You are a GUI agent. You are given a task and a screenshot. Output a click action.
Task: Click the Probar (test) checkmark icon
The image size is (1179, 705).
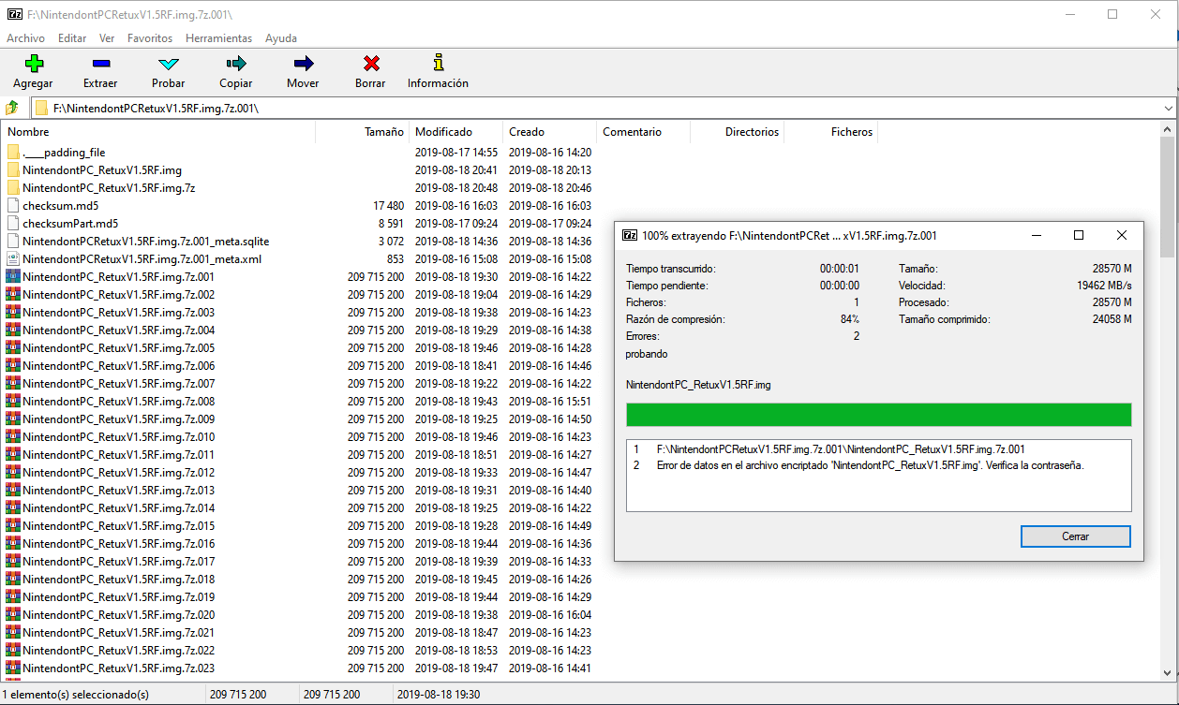tap(169, 64)
